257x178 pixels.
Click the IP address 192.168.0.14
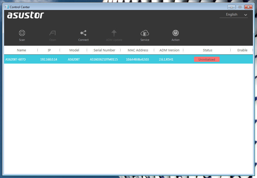(x=49, y=59)
